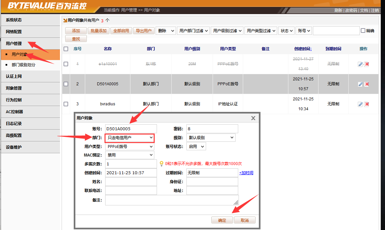The image size is (385, 230).
Task: Check the row checkbox for D501A0005
Action: (66, 84)
